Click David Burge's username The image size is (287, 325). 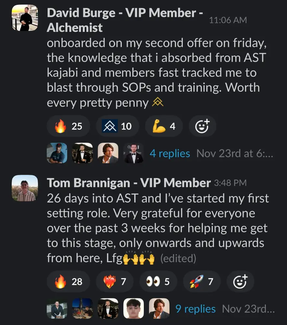(x=125, y=20)
